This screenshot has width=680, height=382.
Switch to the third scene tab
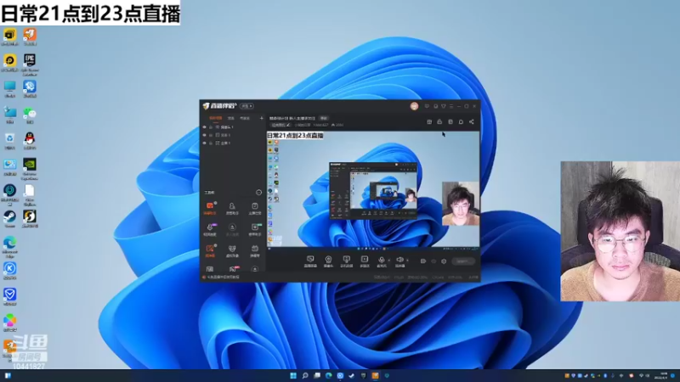click(x=245, y=118)
